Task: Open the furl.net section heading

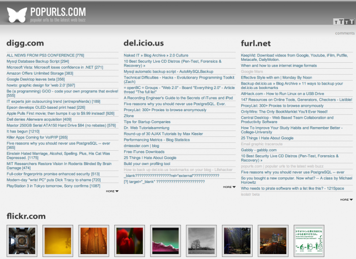Action: click(x=256, y=43)
